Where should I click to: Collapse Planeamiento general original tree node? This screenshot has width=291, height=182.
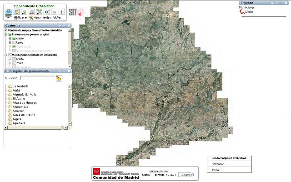(6, 35)
